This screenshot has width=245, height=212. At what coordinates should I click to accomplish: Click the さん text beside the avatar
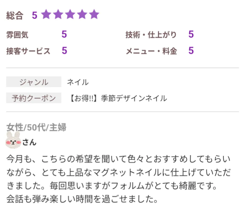(29, 142)
